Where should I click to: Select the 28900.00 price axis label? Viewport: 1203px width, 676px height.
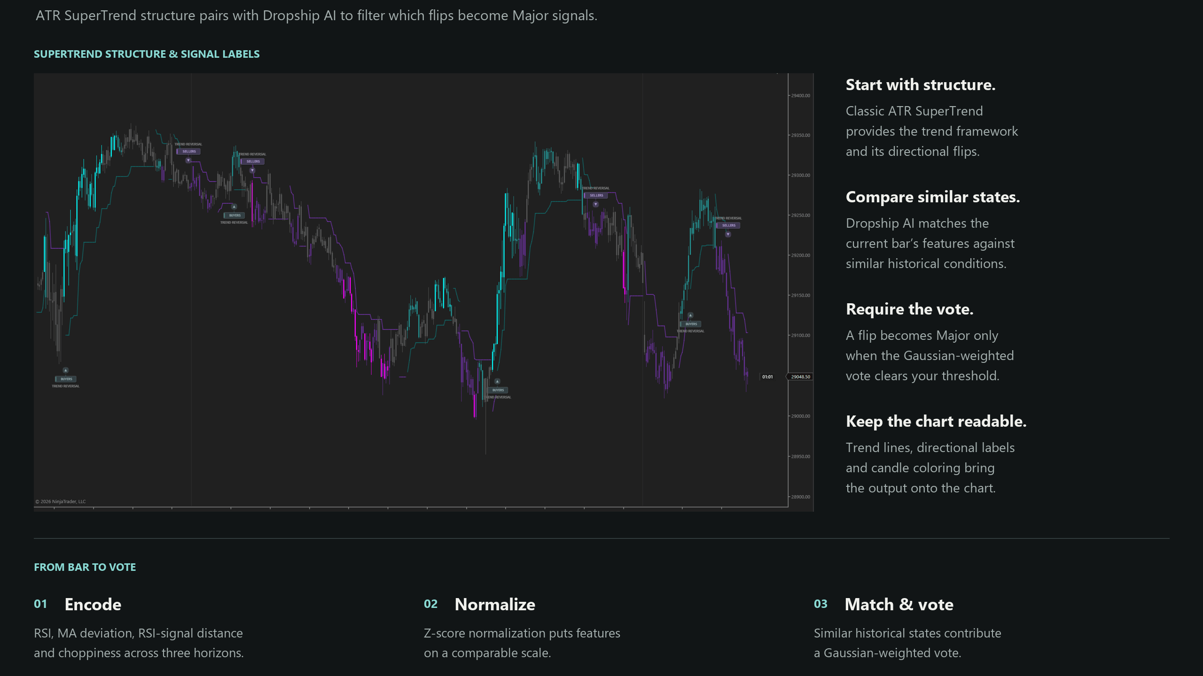pos(800,497)
